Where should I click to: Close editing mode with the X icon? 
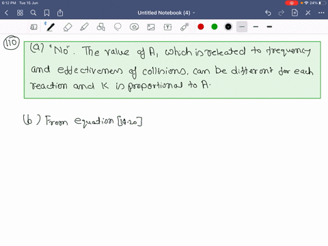click(x=308, y=13)
